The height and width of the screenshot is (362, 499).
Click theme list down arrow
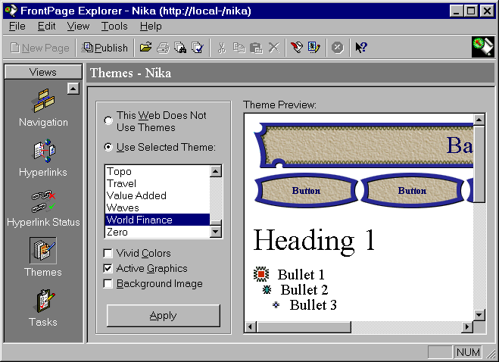pyautogui.click(x=216, y=232)
